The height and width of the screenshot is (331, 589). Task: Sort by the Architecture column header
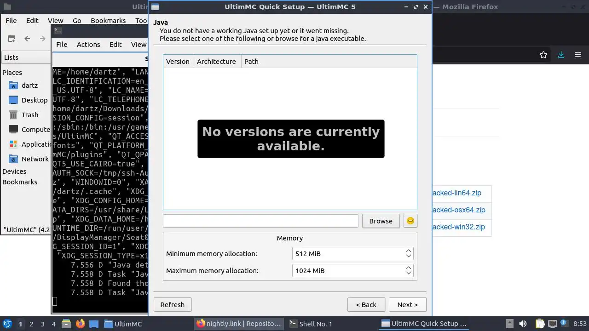coord(216,62)
